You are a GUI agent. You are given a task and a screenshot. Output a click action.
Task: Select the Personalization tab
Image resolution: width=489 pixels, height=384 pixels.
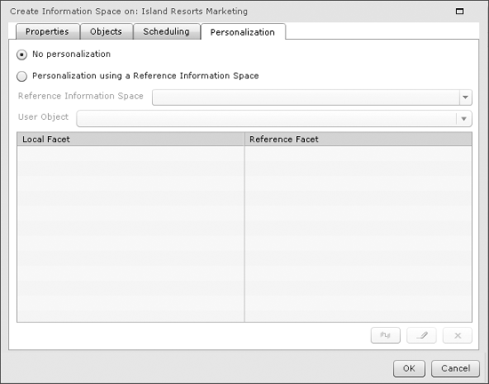click(243, 32)
